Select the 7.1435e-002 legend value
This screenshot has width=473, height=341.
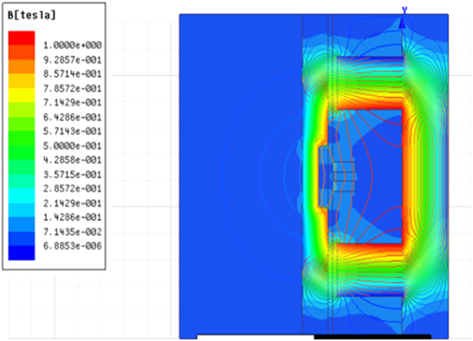click(72, 232)
